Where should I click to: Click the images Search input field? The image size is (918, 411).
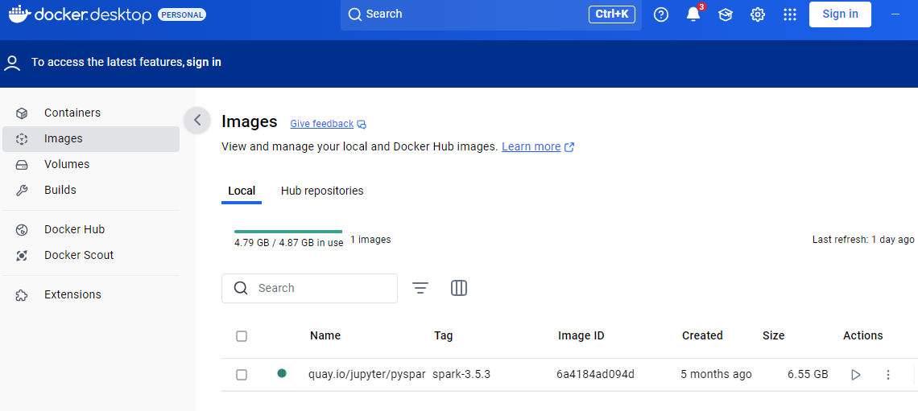310,288
